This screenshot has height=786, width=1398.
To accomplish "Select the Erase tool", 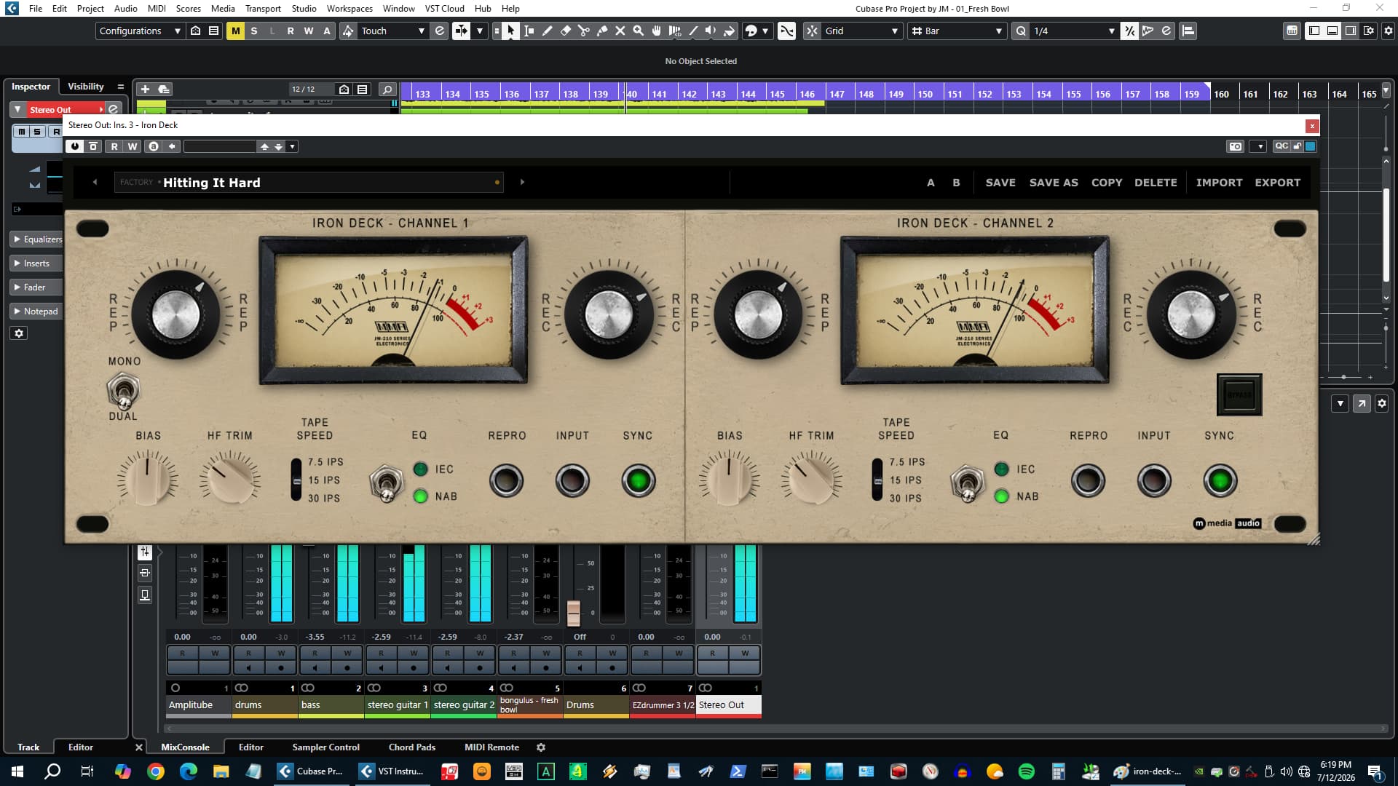I will [565, 31].
